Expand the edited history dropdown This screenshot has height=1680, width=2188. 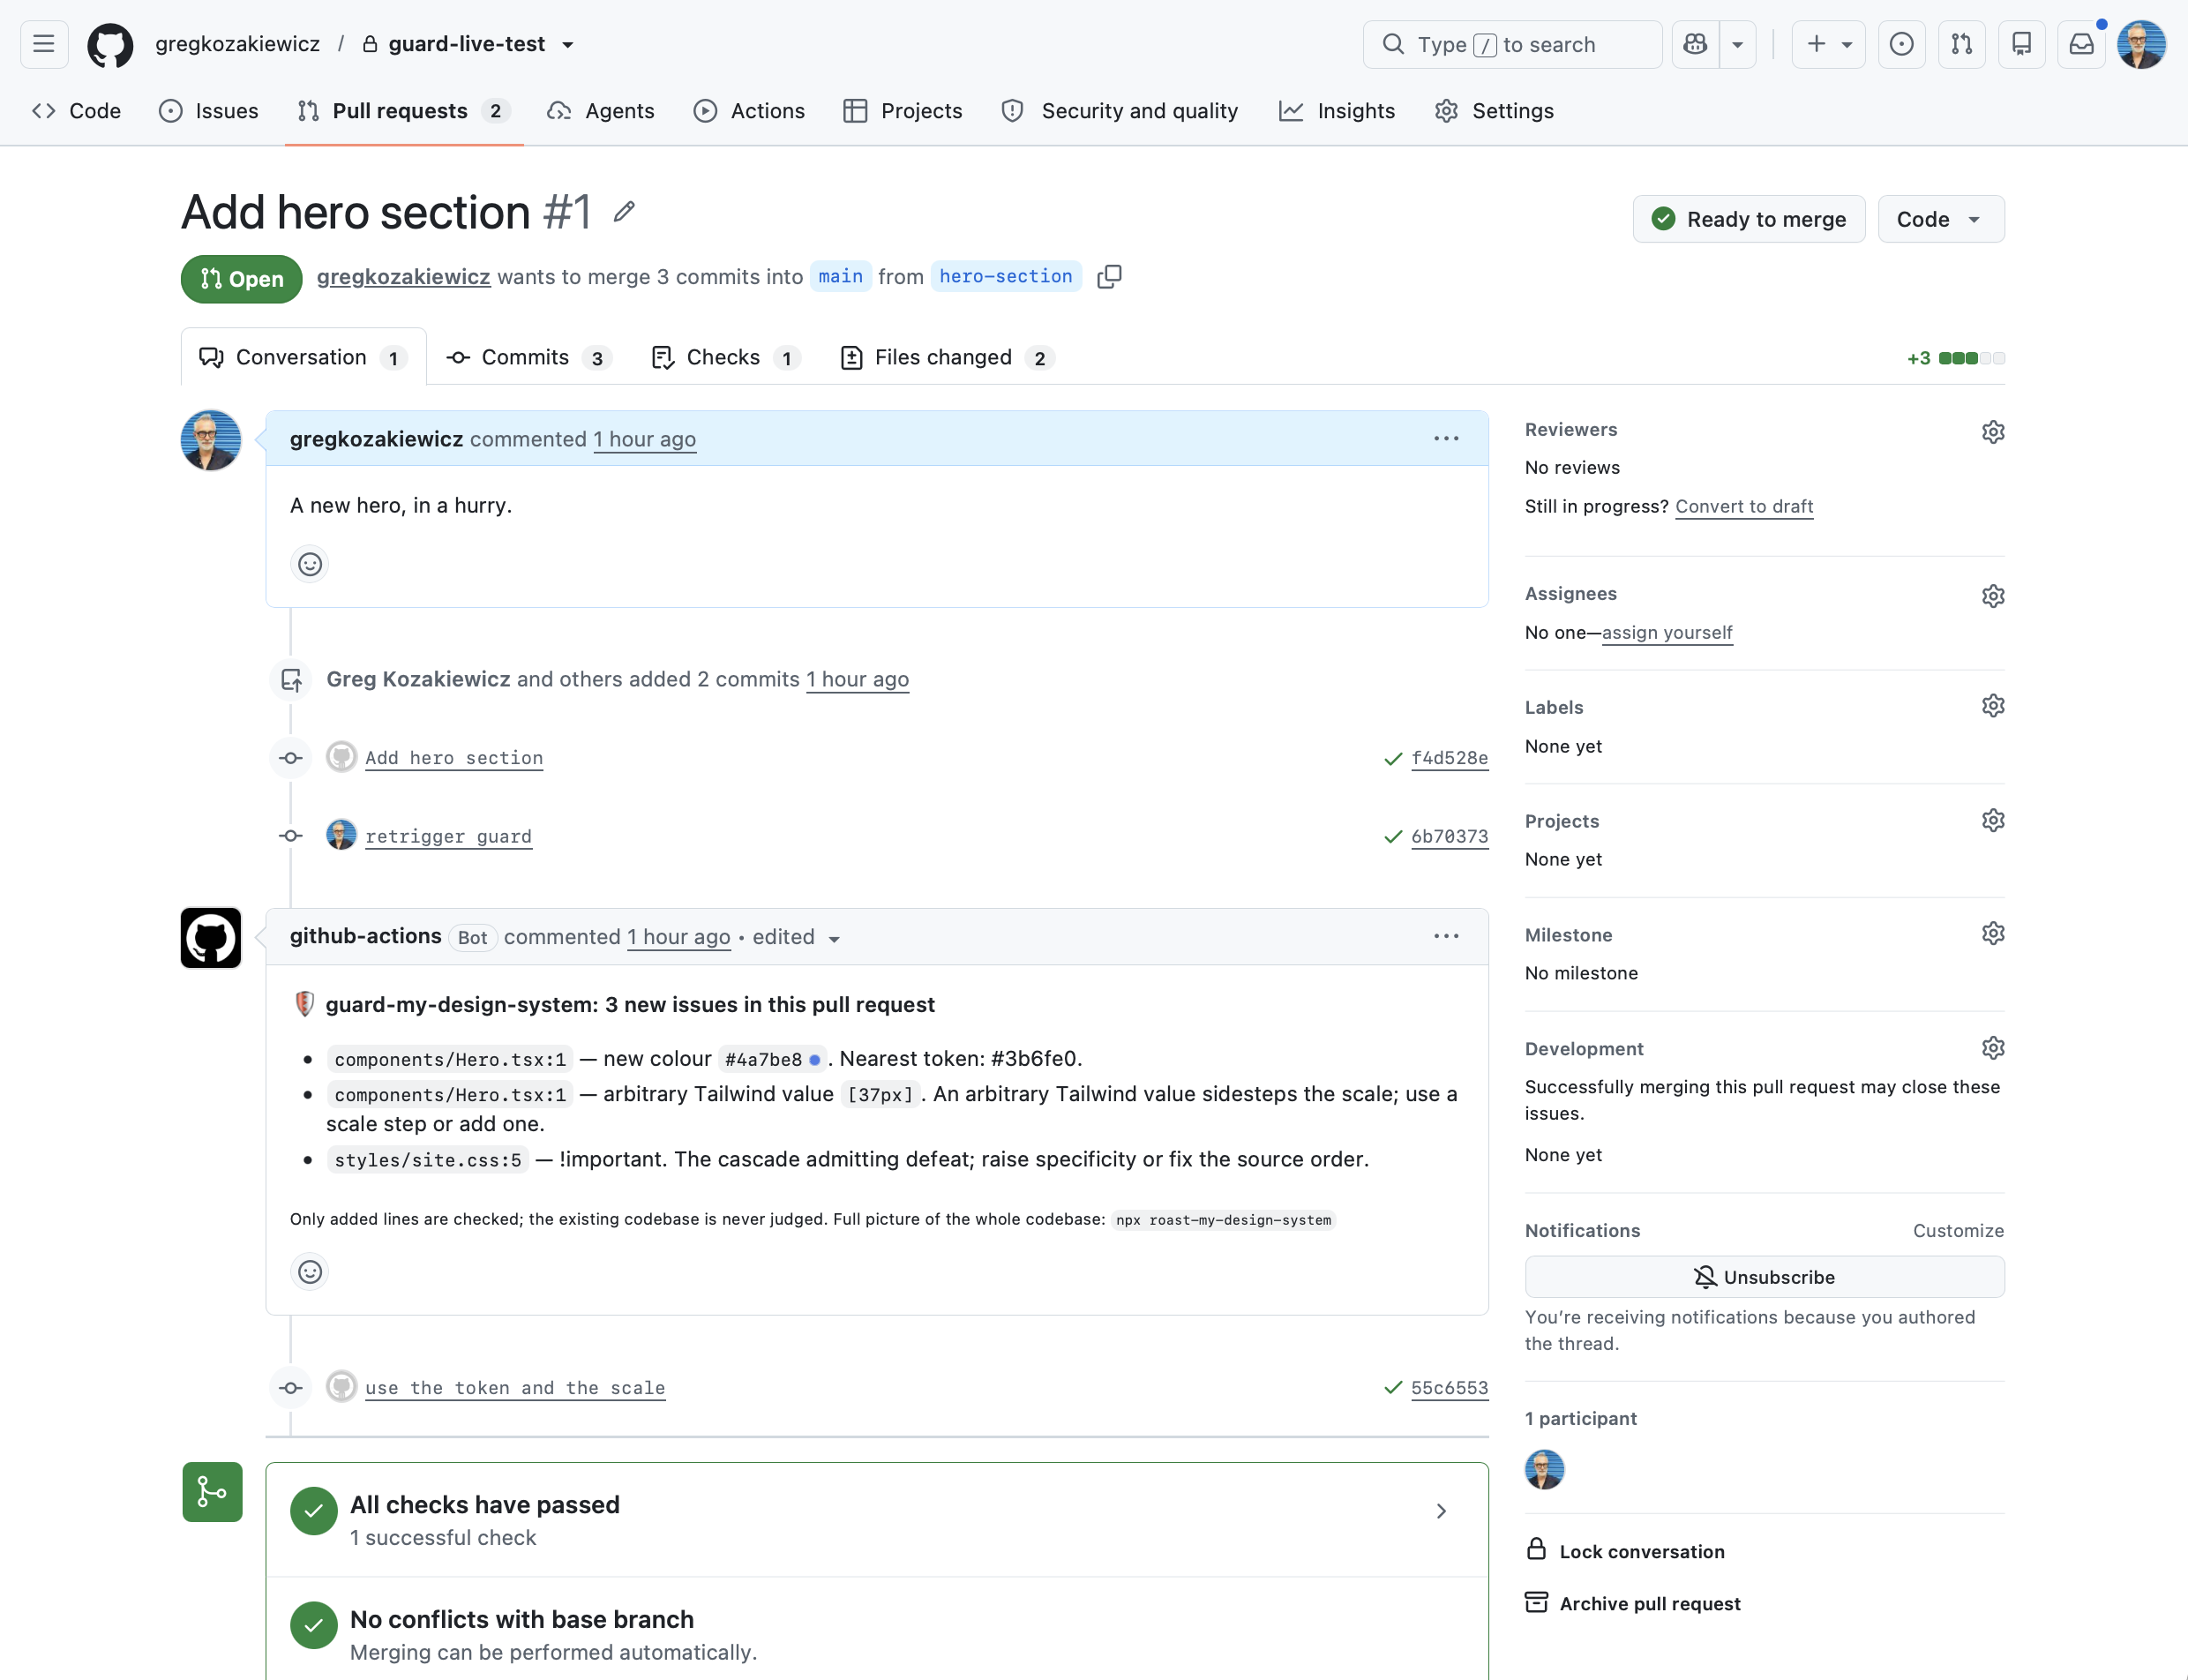(796, 937)
